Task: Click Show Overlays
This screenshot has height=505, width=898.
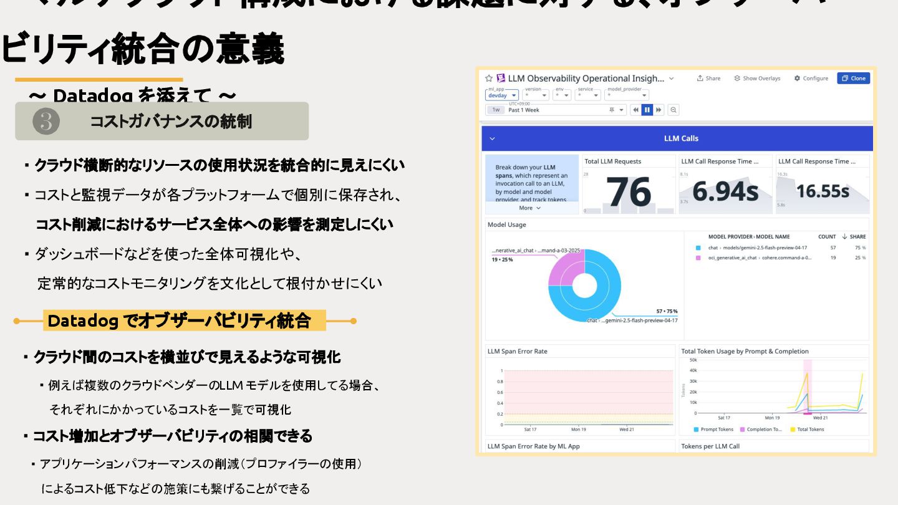Action: 757,79
